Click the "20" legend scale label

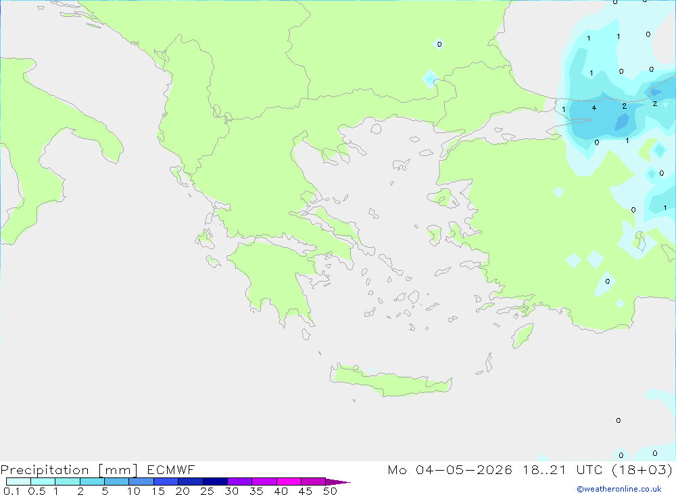click(x=183, y=491)
